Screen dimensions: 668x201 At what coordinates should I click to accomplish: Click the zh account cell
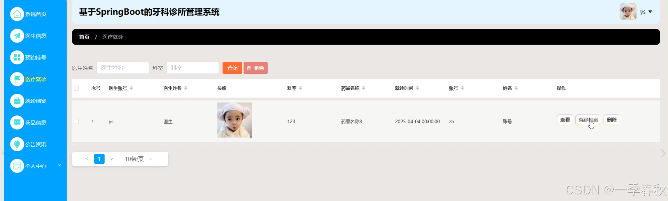click(451, 122)
